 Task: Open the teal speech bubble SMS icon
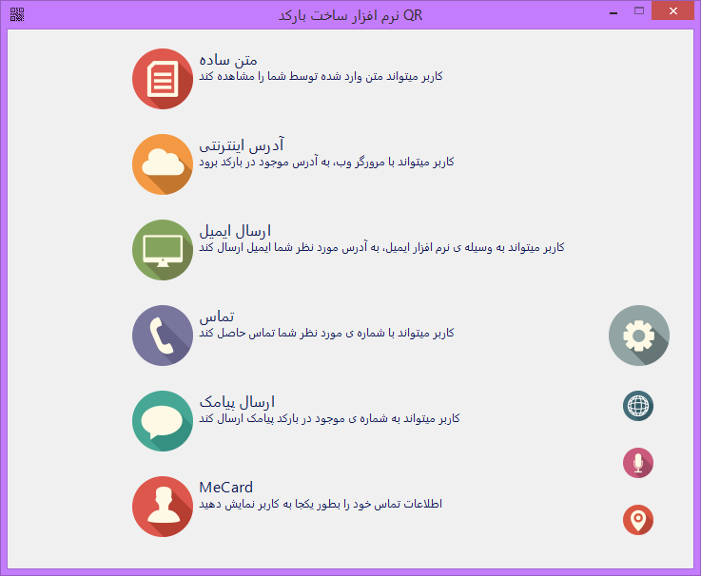[163, 421]
